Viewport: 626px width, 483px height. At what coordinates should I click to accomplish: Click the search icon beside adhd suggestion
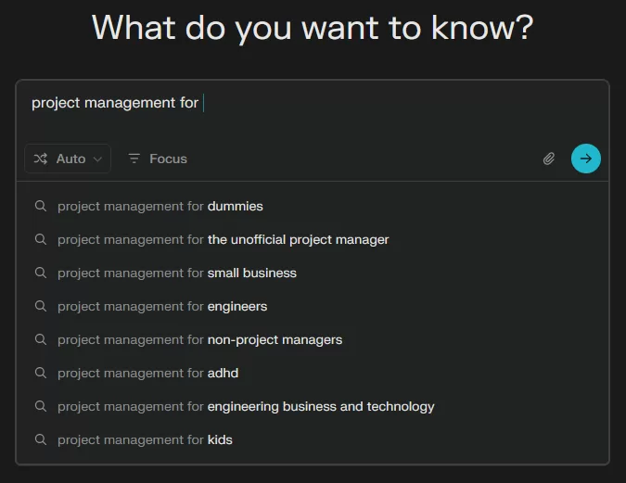click(x=40, y=373)
